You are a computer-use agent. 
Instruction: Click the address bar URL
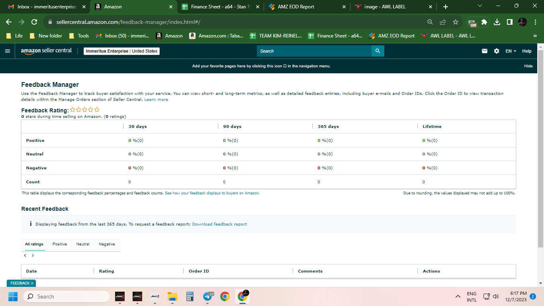tap(128, 22)
